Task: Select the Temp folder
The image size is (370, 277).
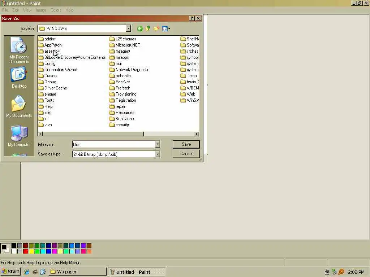Action: pos(189,76)
